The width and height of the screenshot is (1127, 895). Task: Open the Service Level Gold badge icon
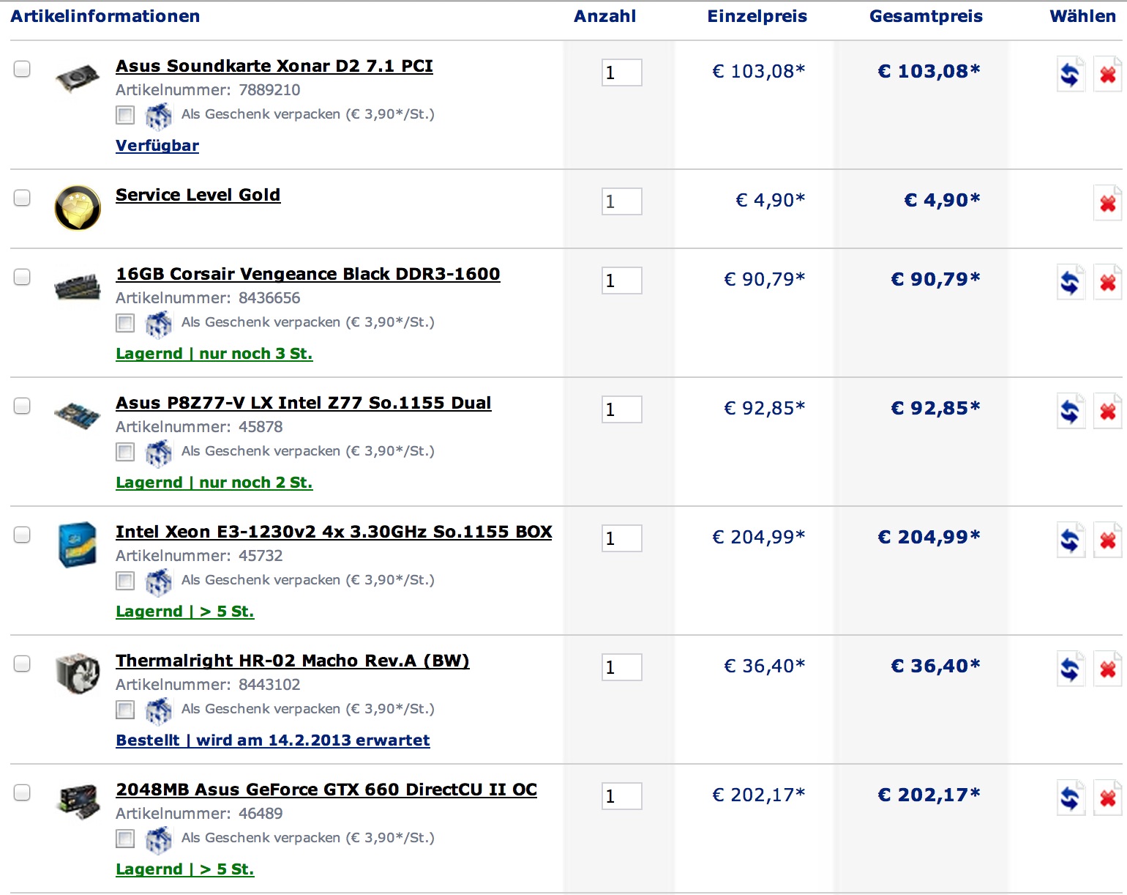[x=78, y=207]
